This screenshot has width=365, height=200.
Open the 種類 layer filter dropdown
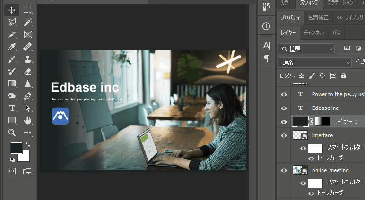pos(306,49)
